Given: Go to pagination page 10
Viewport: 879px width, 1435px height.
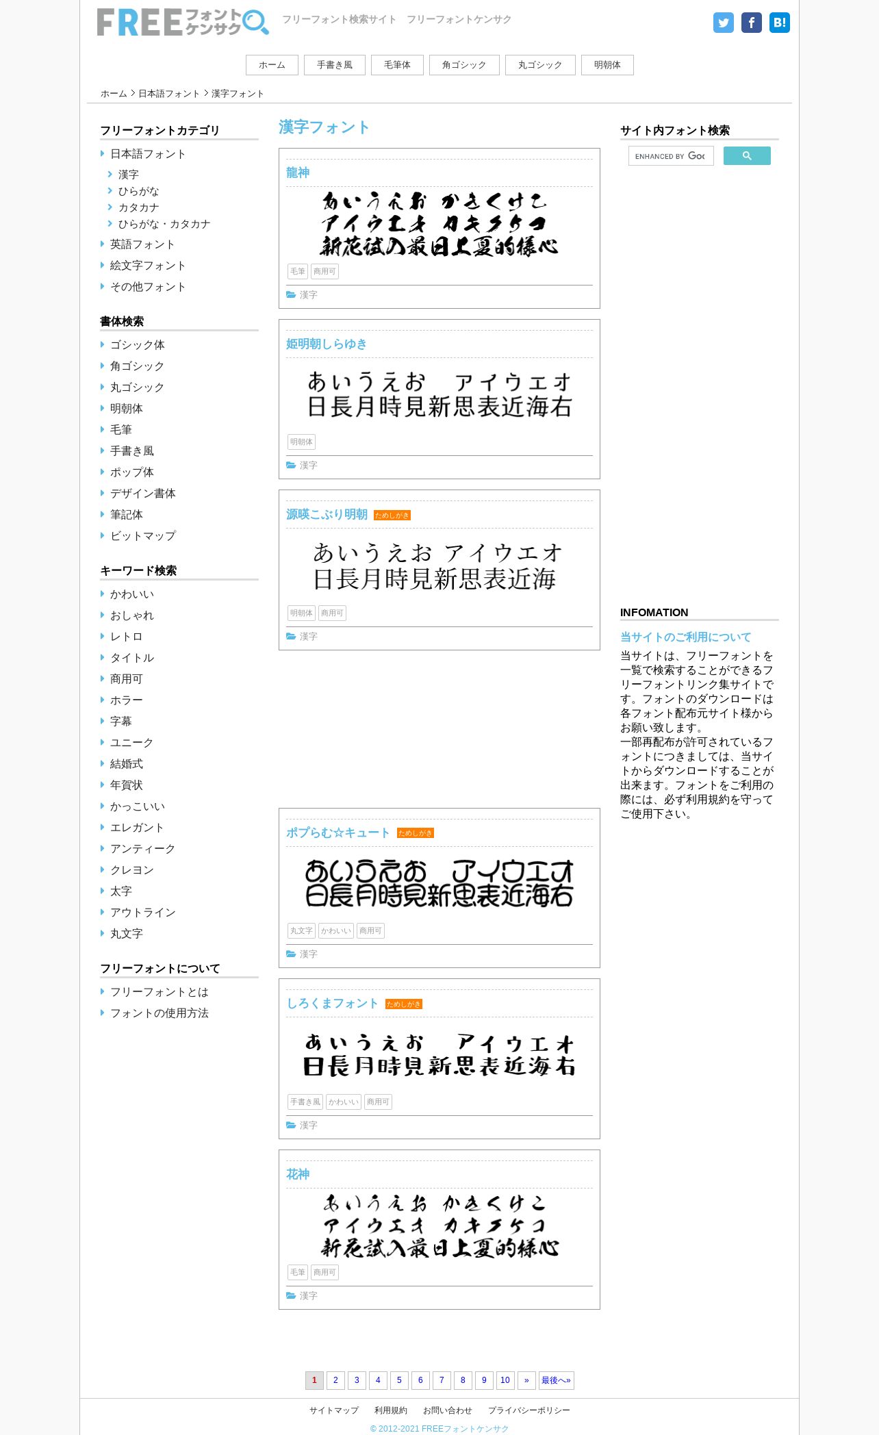Looking at the screenshot, I should pyautogui.click(x=505, y=1380).
